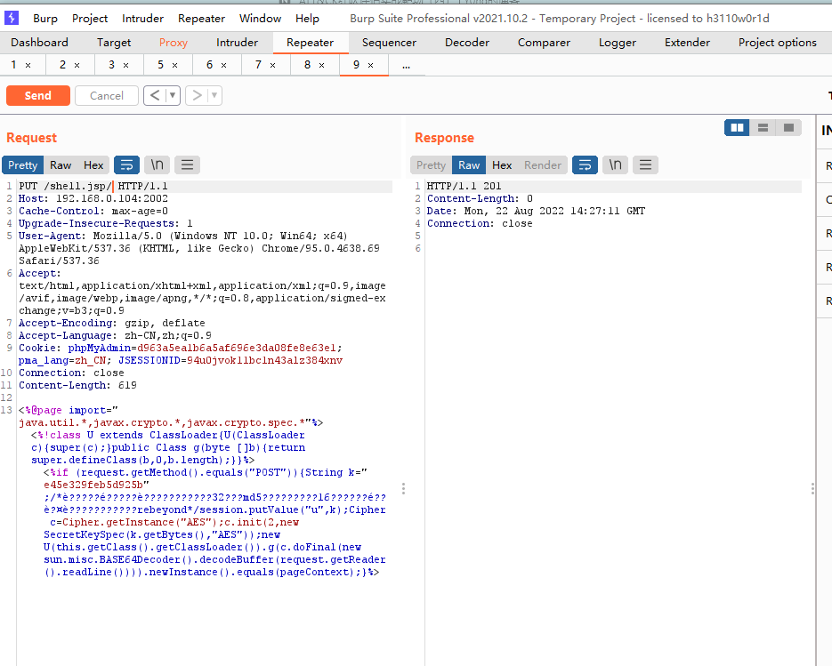Close Repeater tab 1
The width and height of the screenshot is (832, 666).
28,65
